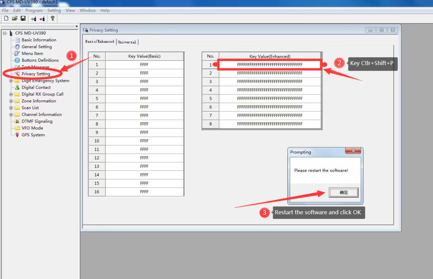
Task: Select the GPS System tree item
Action: tap(33, 135)
